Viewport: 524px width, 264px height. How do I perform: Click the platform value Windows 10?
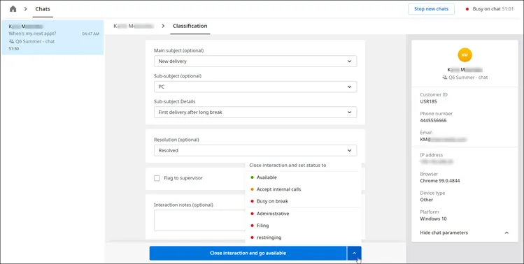(x=434, y=219)
